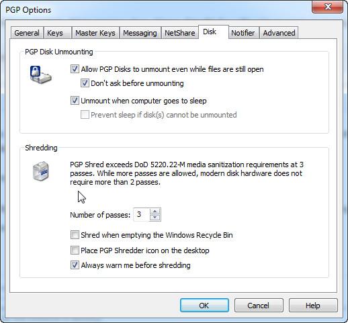This screenshot has height=323, width=348.
Task: Check Place PGP Shredder icon on desktop
Action: [x=75, y=250]
